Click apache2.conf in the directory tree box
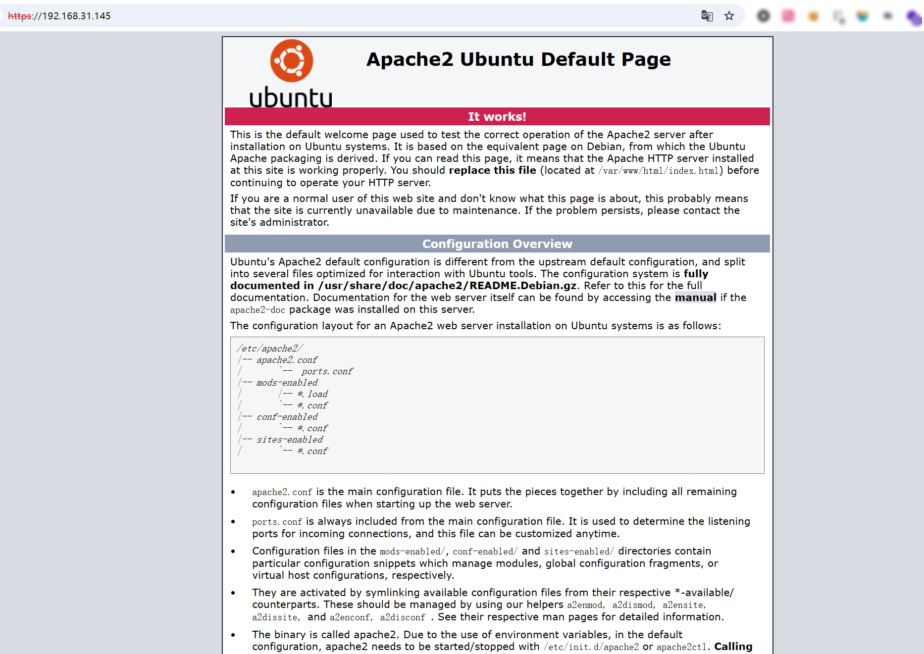 tap(287, 360)
